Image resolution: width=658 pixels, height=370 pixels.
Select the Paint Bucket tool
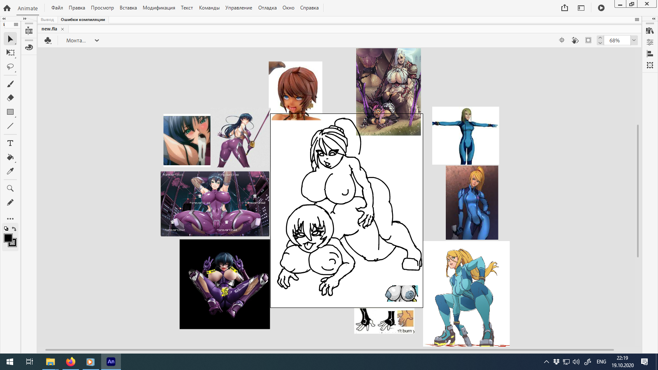10,157
